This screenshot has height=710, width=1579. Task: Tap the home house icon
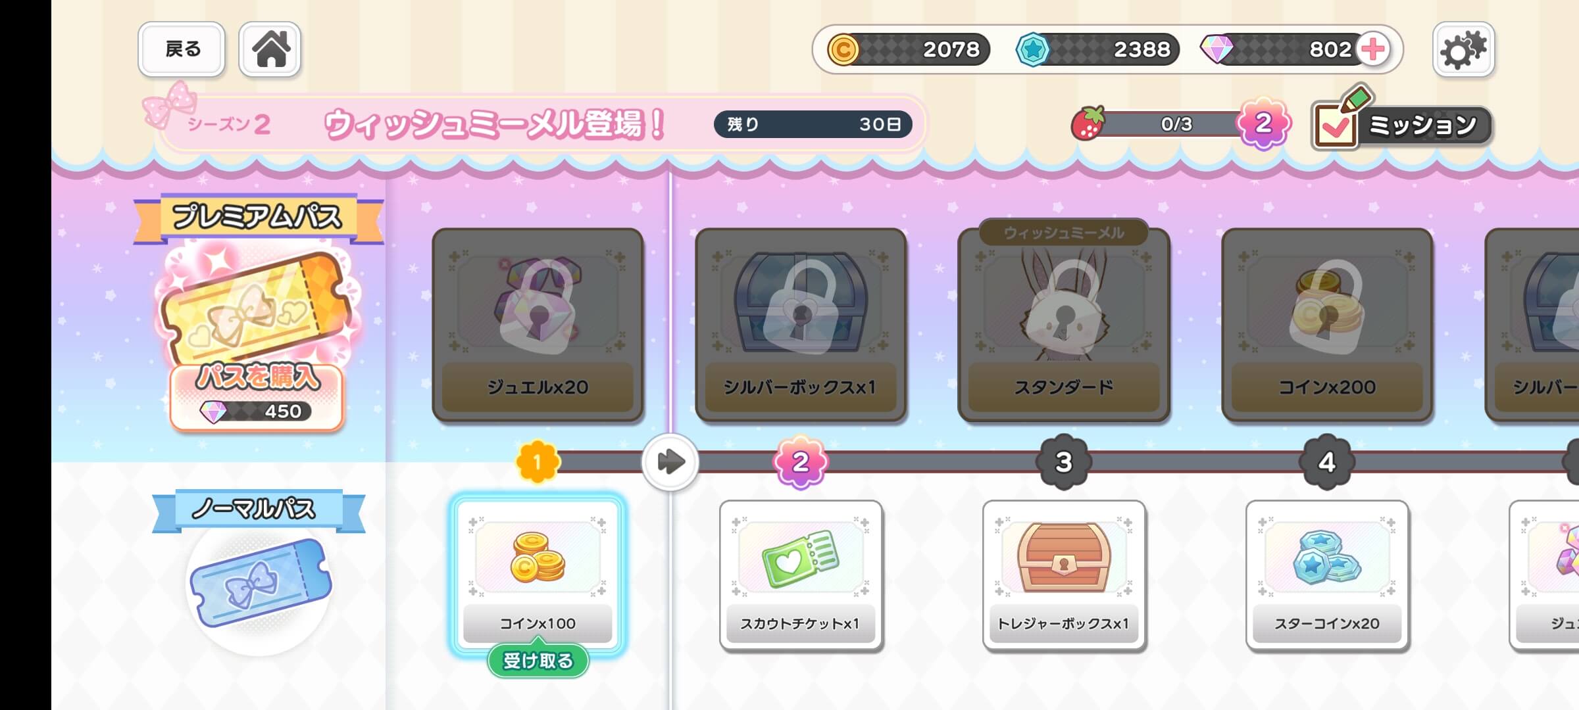(270, 49)
